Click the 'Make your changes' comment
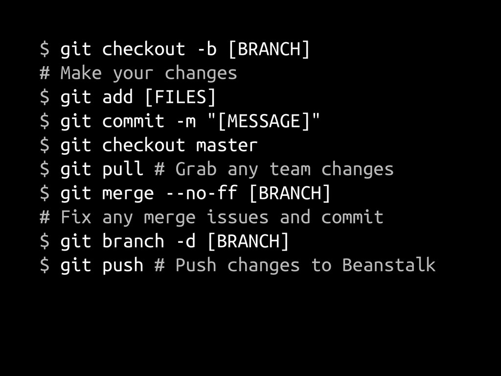 click(x=149, y=73)
